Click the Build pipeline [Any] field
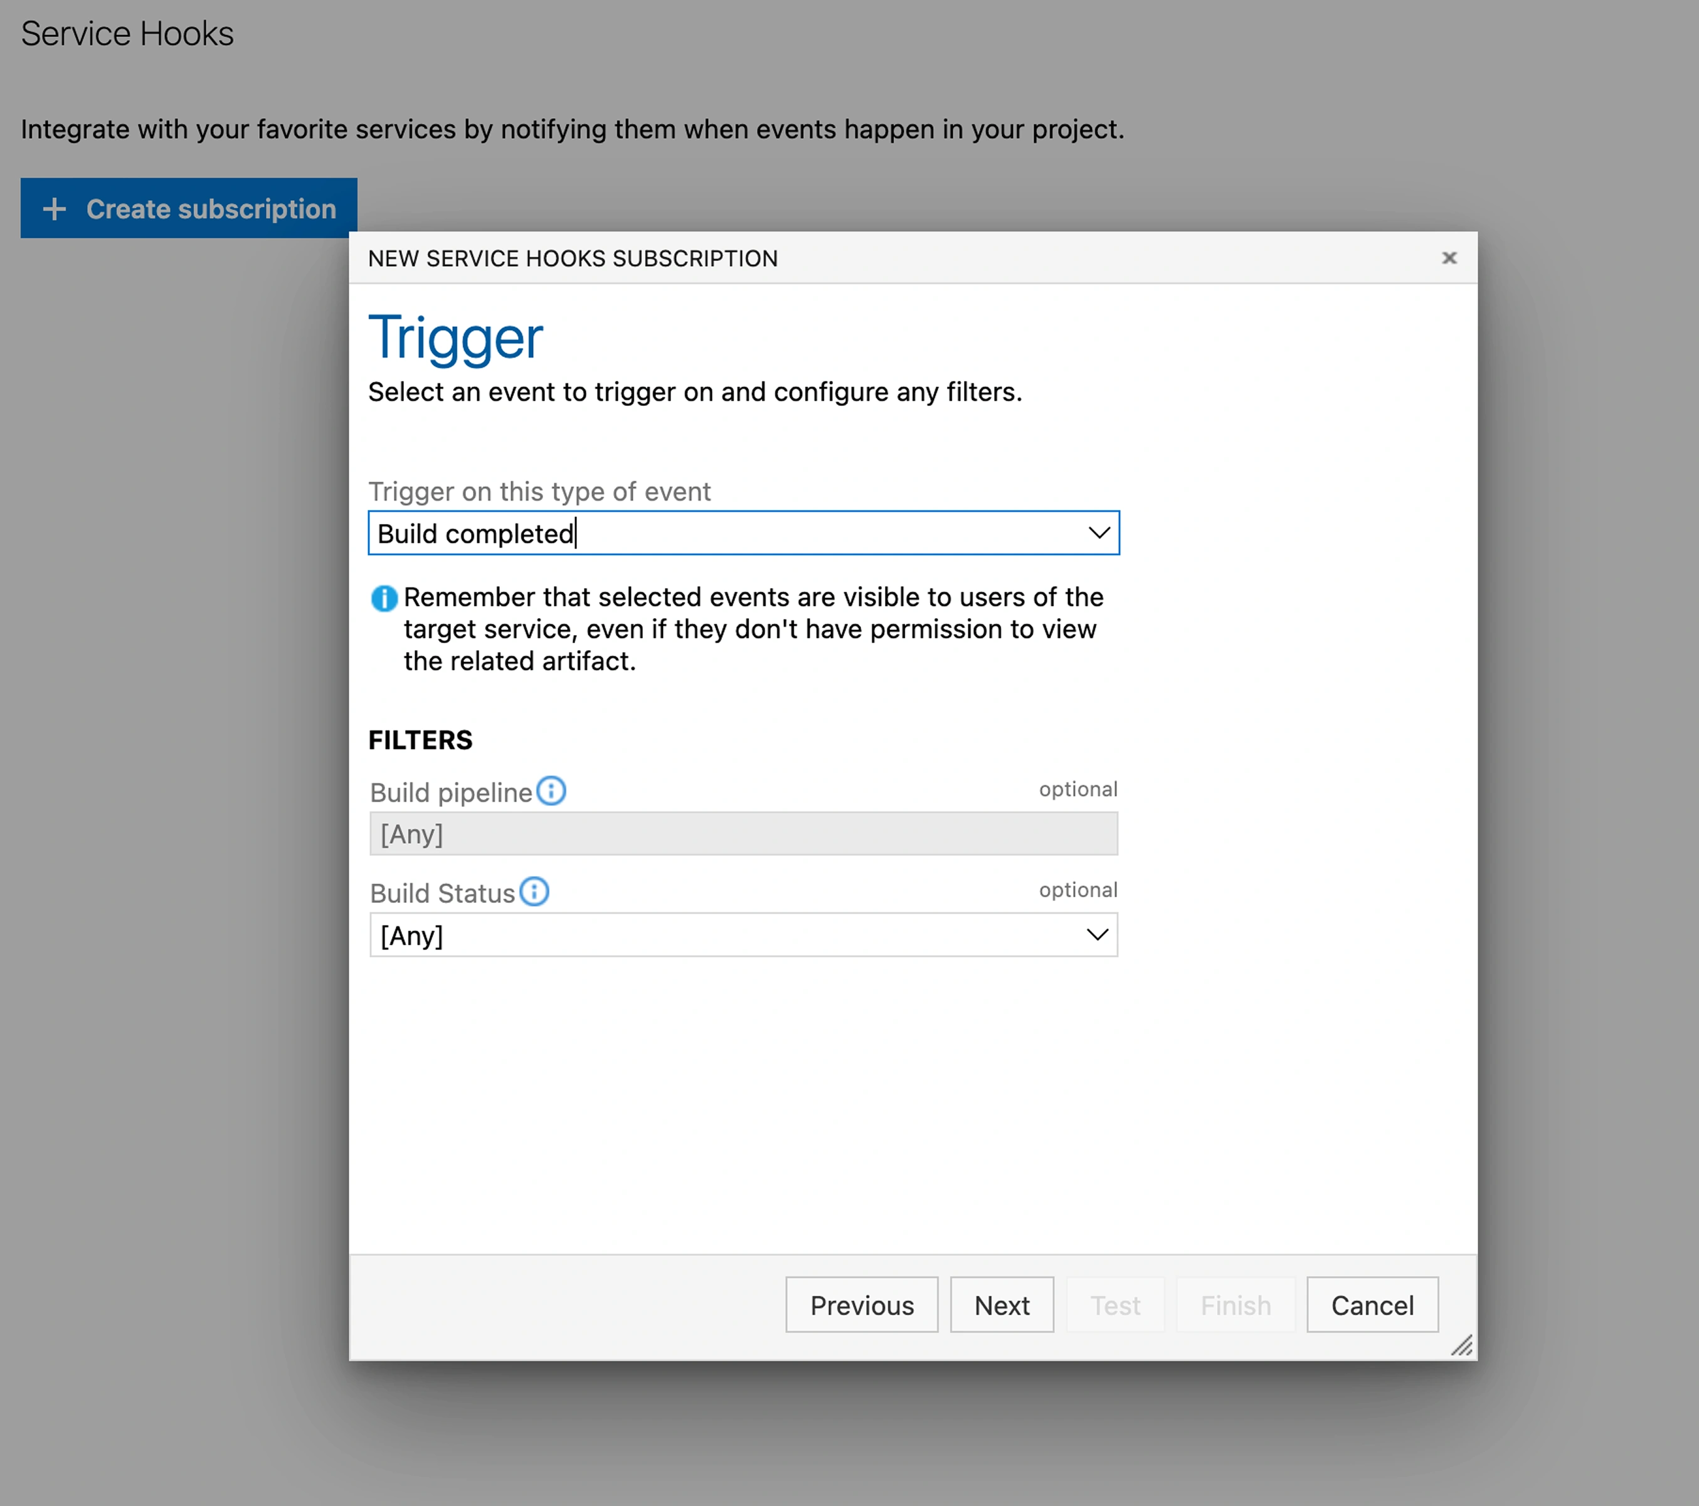The height and width of the screenshot is (1506, 1699). pyautogui.click(x=743, y=834)
